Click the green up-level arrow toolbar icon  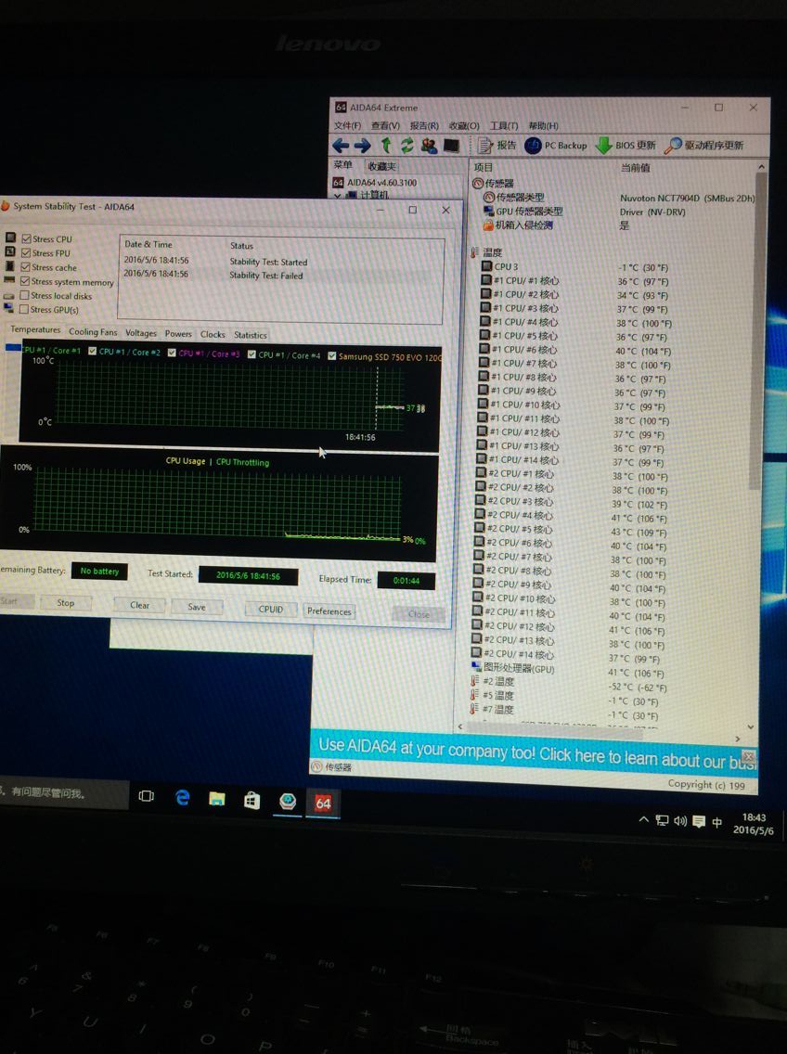(x=386, y=145)
